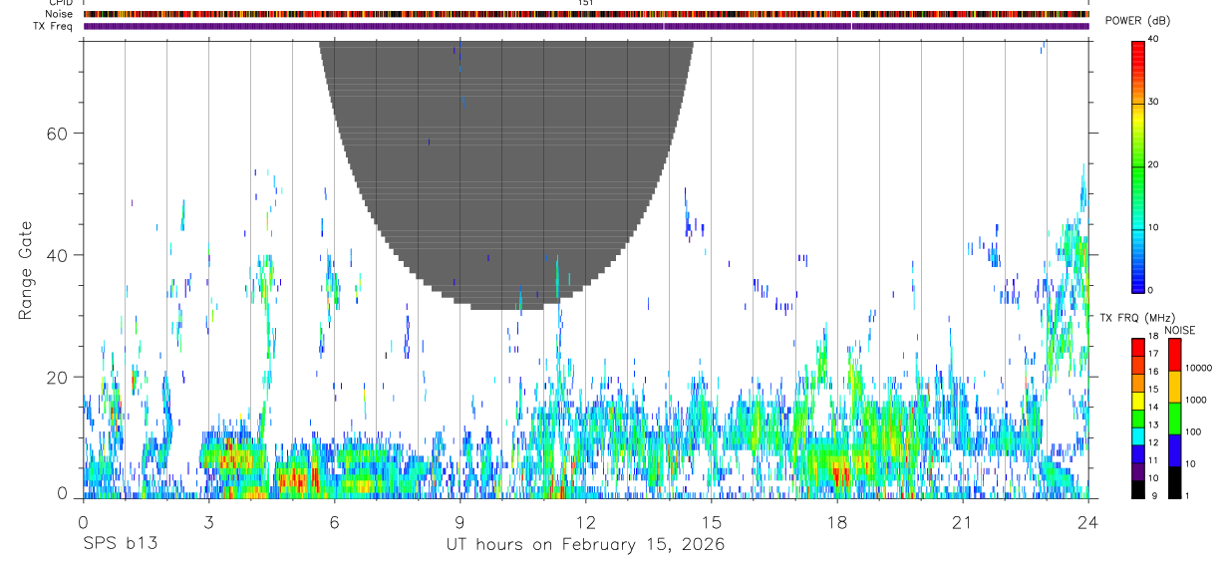The image size is (1224, 565).
Task: Click the 13 MHz label on TX frequency scale
Action: [1152, 424]
